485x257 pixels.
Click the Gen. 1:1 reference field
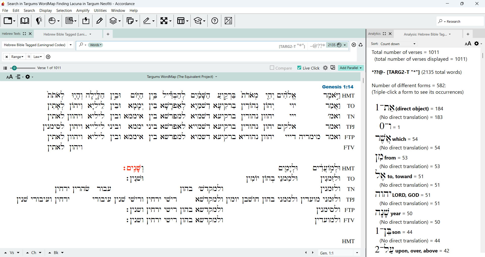(336, 253)
